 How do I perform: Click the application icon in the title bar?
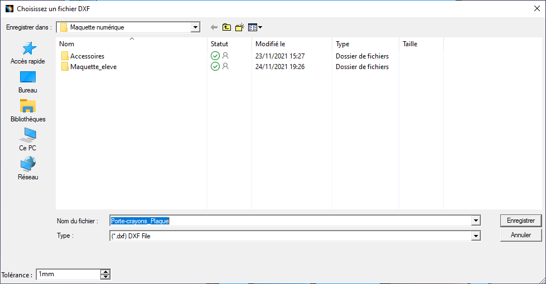[9, 9]
